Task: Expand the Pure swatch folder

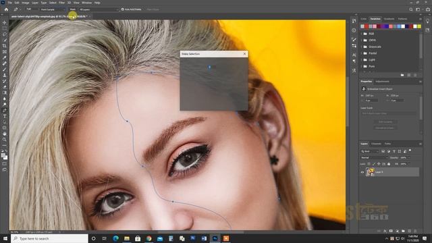Action: pos(362,66)
